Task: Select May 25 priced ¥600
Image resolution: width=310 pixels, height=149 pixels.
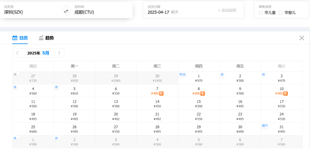Action: click(33, 129)
